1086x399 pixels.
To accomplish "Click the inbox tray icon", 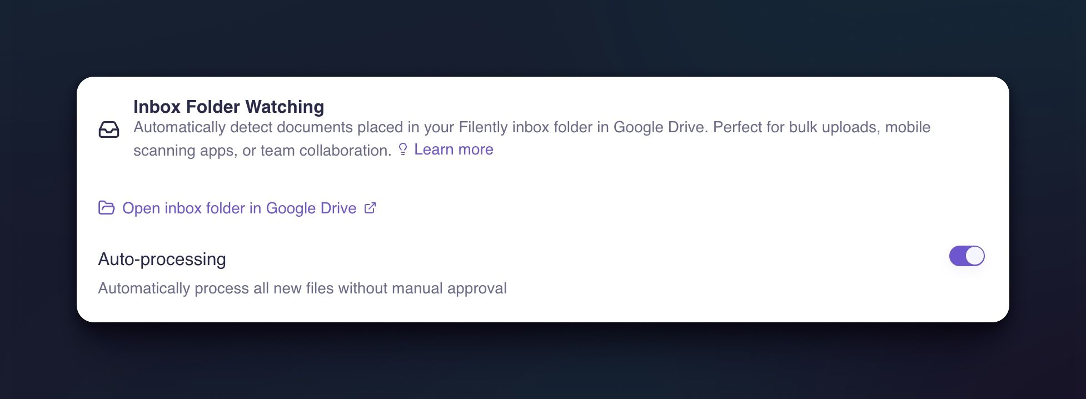I will click(109, 129).
